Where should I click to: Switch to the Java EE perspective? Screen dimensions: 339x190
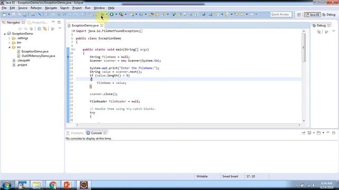coord(313,15)
